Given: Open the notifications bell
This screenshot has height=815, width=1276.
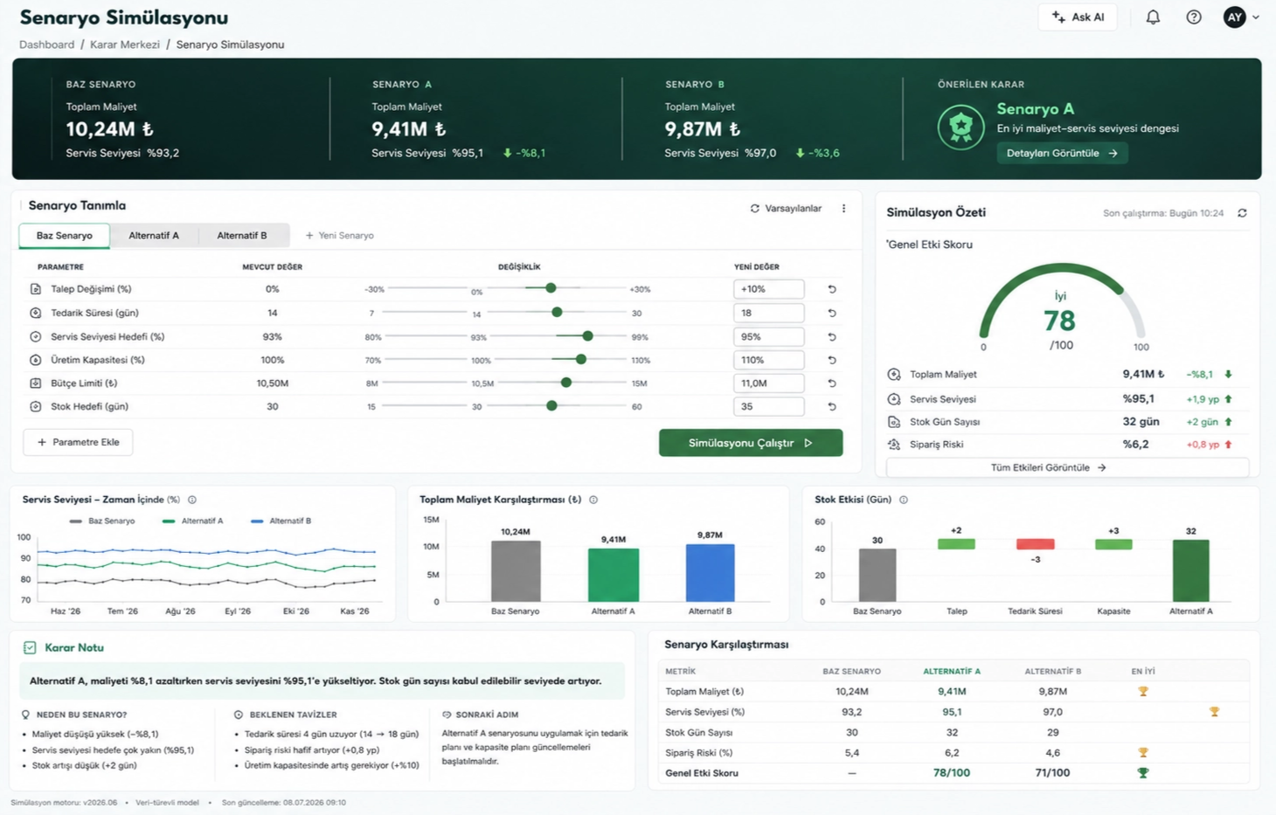Looking at the screenshot, I should 1153,17.
